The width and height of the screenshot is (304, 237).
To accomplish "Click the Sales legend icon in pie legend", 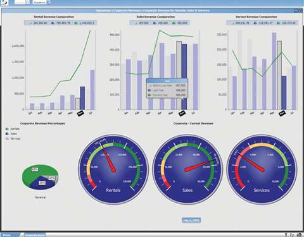I will pos(7,134).
